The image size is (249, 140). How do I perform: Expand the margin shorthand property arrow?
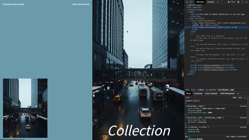click(x=195, y=129)
